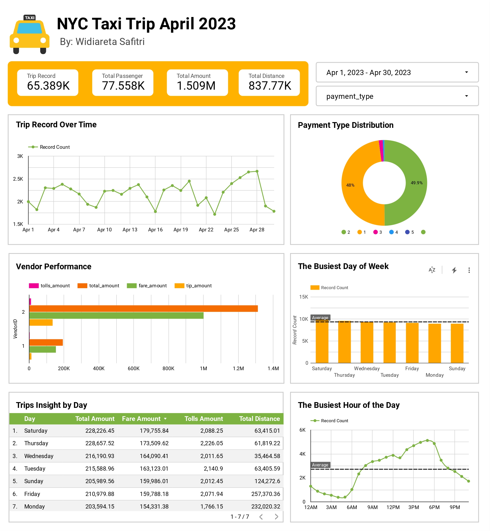The height and width of the screenshot is (531, 490).
Task: Sort table by Total Distance column header
Action: [259, 419]
